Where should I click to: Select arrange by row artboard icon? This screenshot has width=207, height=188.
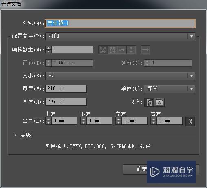tap(122, 50)
